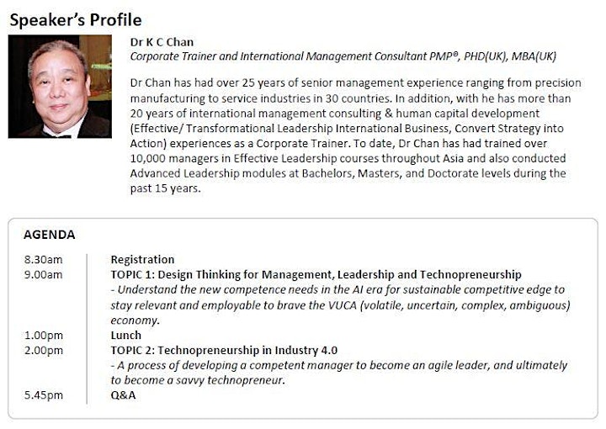Screen dimensions: 606x429
Task: Click the Registration agenda item
Action: [142, 259]
